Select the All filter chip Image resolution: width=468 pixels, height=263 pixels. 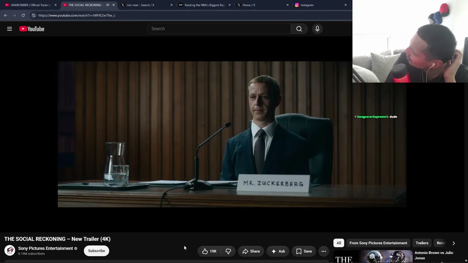tap(339, 243)
